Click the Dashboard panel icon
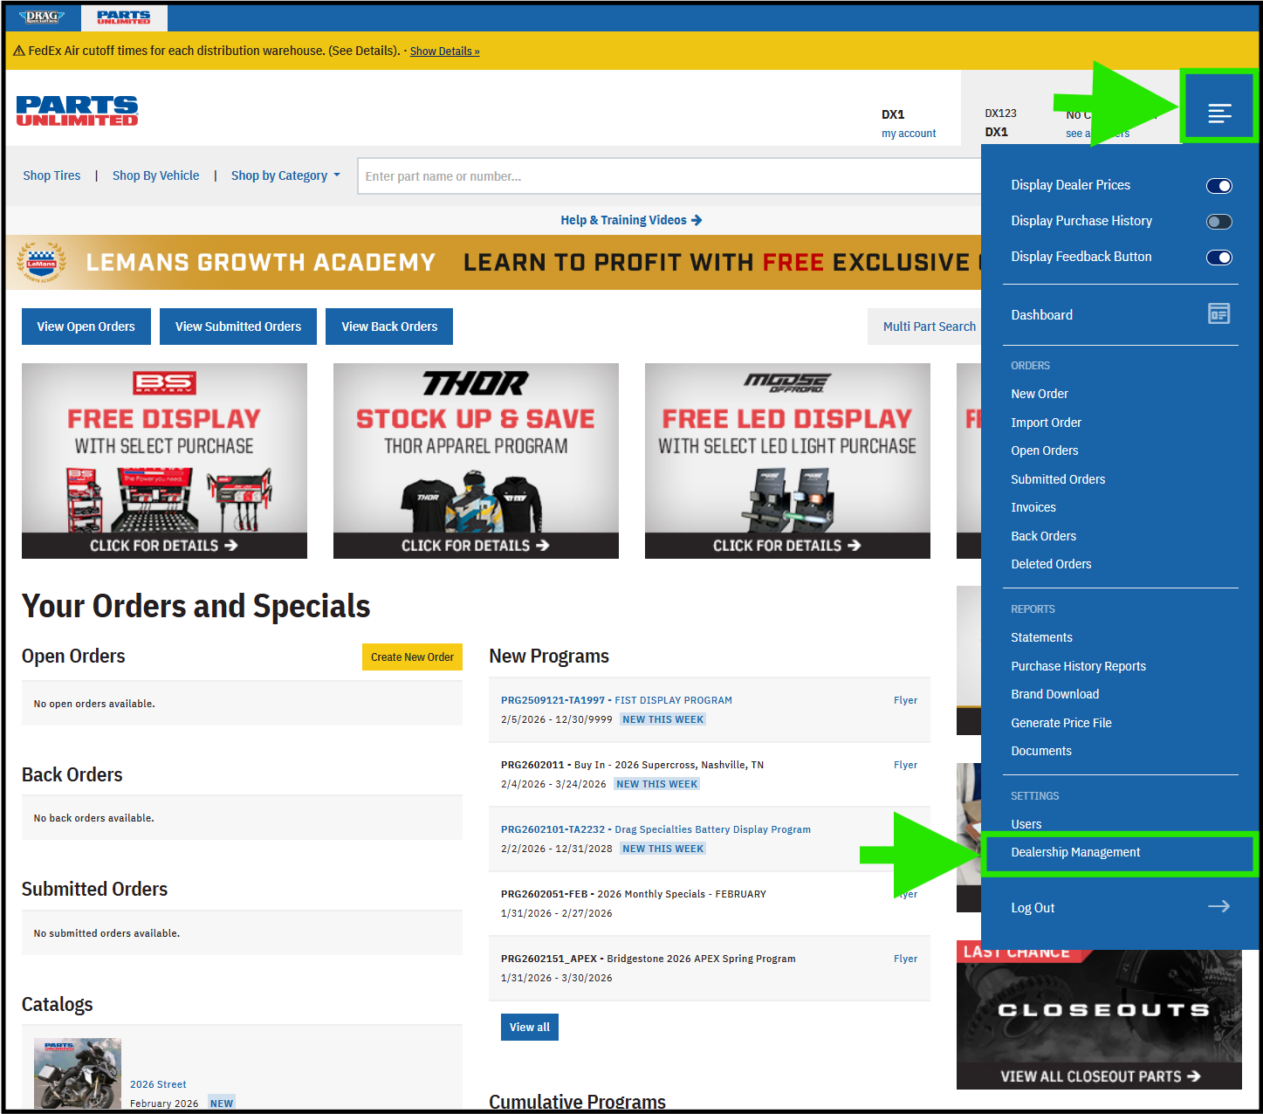The image size is (1263, 1114). (x=1218, y=313)
